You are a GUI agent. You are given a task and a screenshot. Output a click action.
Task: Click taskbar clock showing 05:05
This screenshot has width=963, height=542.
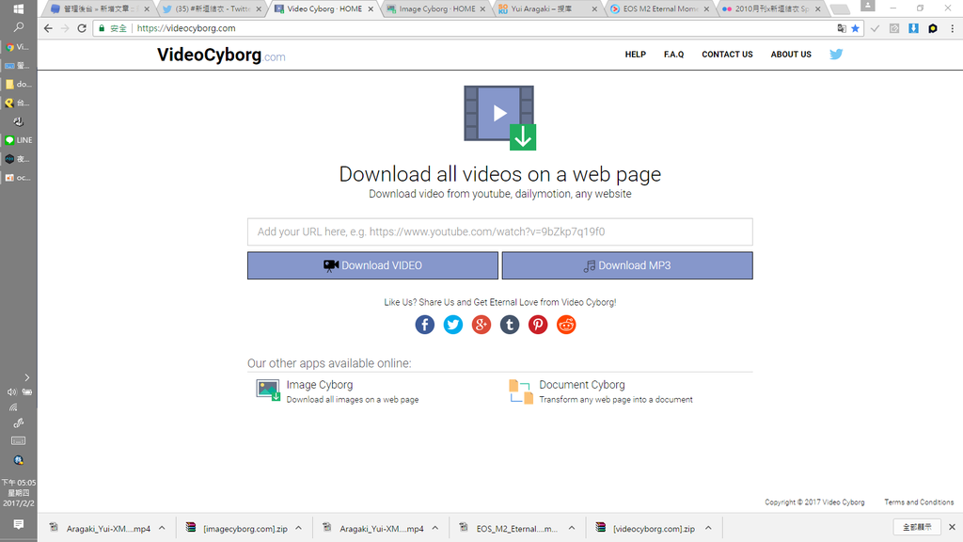[x=19, y=493]
